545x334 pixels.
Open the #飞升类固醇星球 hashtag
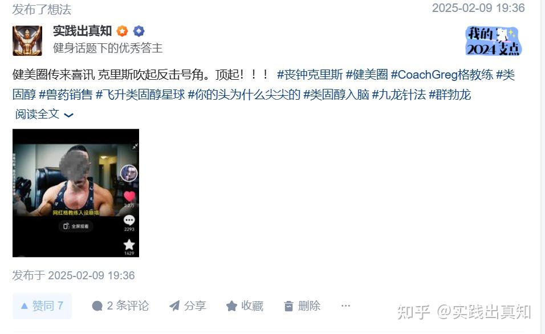pos(140,94)
